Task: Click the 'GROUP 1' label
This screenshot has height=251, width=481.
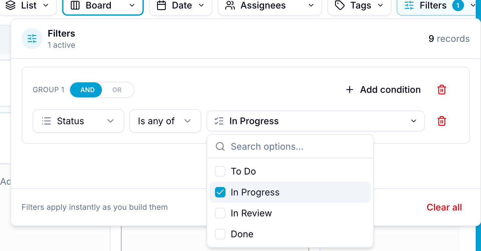Action: [49, 90]
